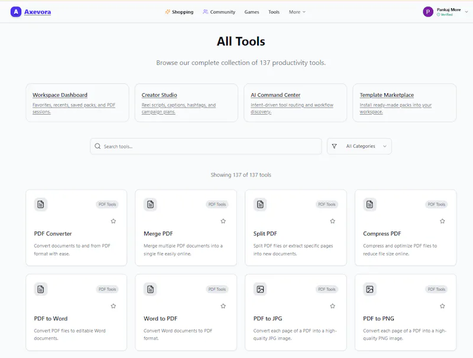Favorite the PDF Converter tool with star
Screen dimensions: 473x358
[x=114, y=221]
